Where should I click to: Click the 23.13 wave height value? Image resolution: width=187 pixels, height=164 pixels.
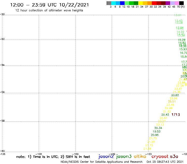[160, 125]
